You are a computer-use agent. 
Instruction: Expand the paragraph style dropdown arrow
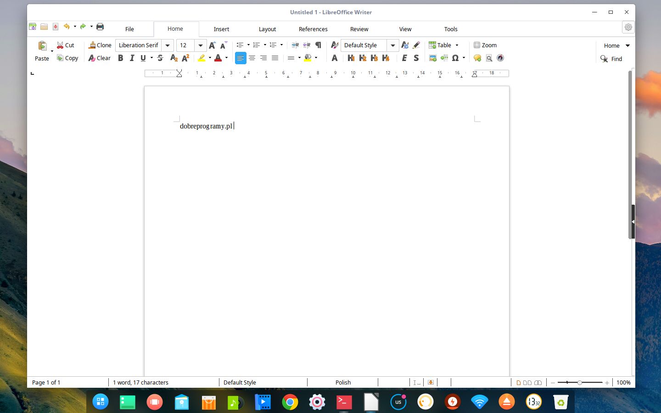(x=393, y=45)
